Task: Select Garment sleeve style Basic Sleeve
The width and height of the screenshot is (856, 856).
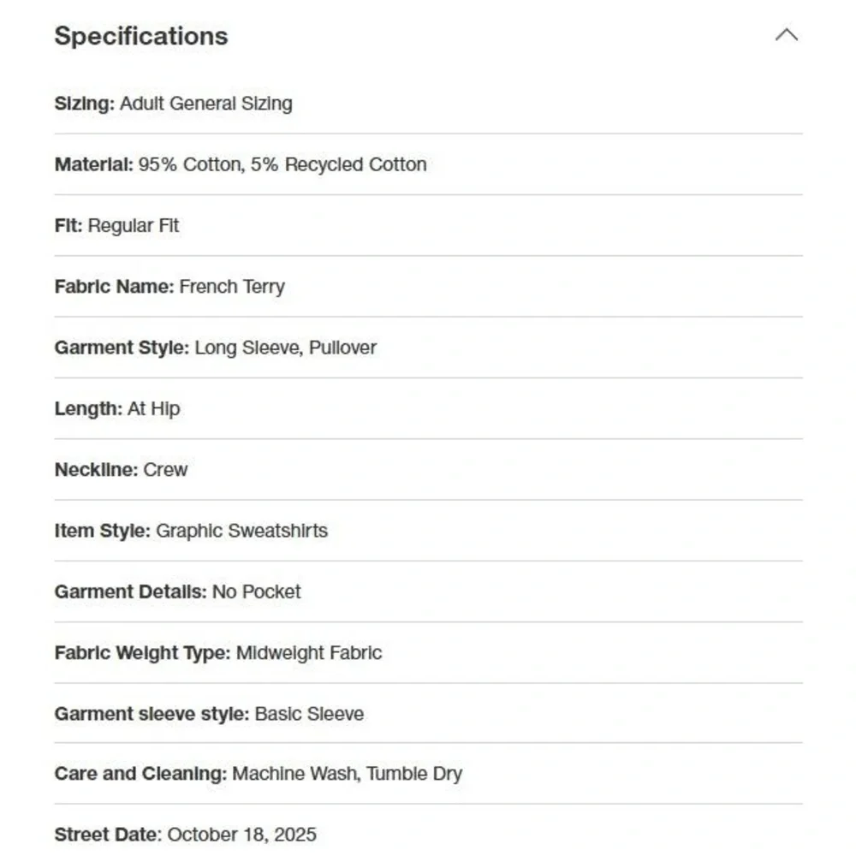Action: click(x=209, y=714)
